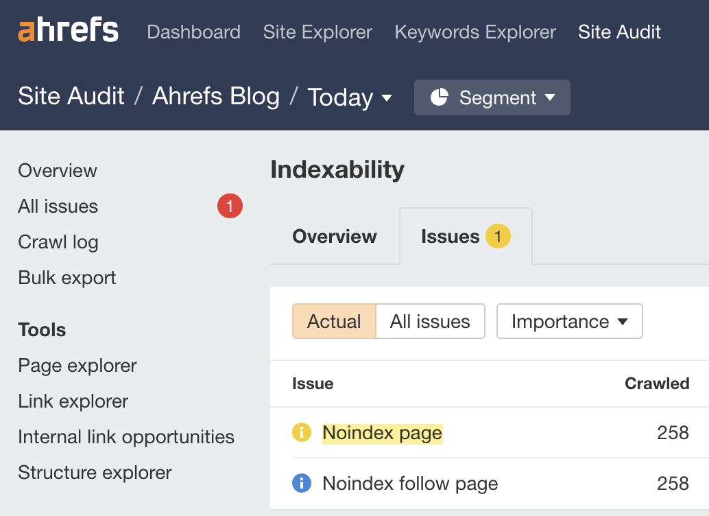
Task: Open Internal link opportunities in the sidebar
Action: click(126, 436)
